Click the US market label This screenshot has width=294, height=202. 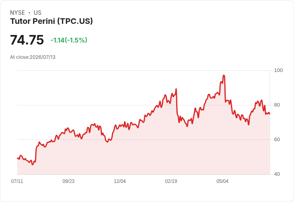38,13
